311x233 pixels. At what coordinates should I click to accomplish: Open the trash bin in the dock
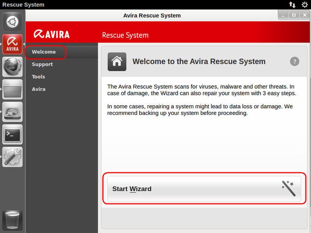[x=12, y=220]
